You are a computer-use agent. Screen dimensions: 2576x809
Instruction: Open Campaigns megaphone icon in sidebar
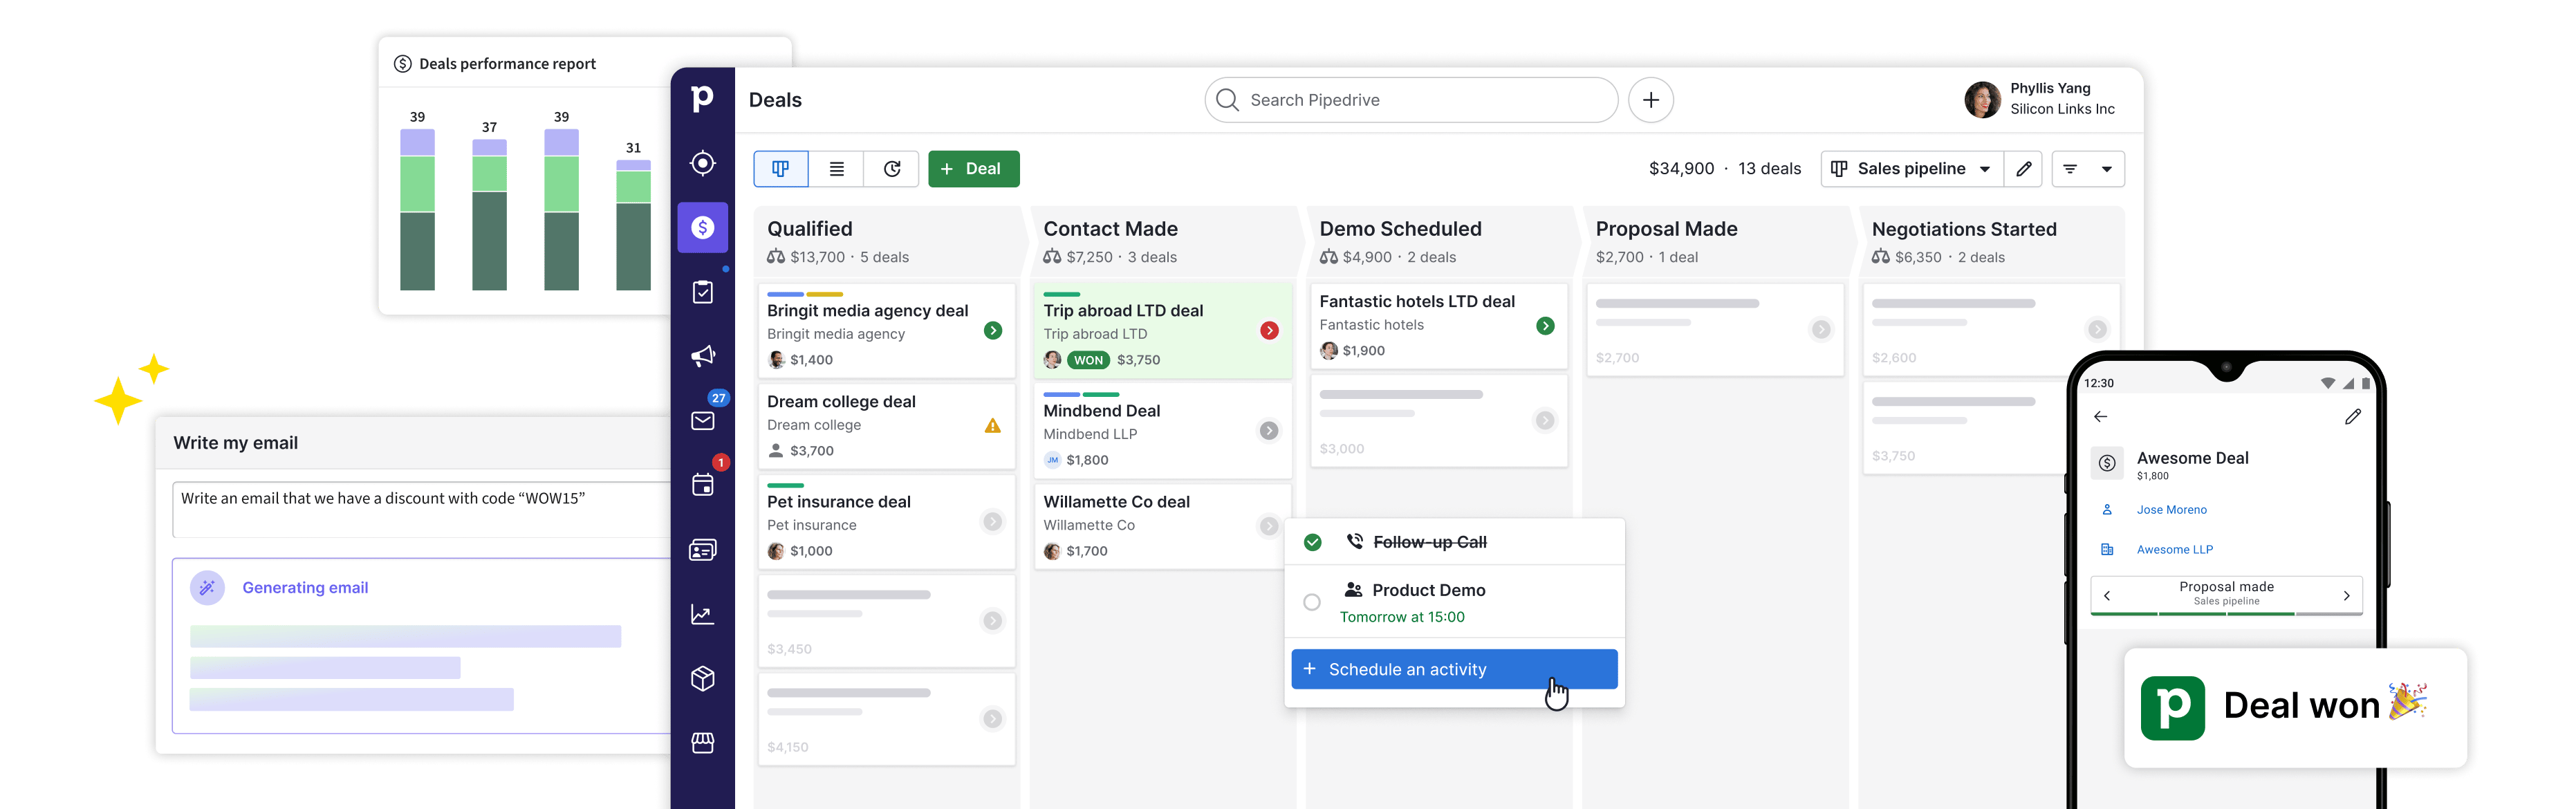click(x=703, y=356)
